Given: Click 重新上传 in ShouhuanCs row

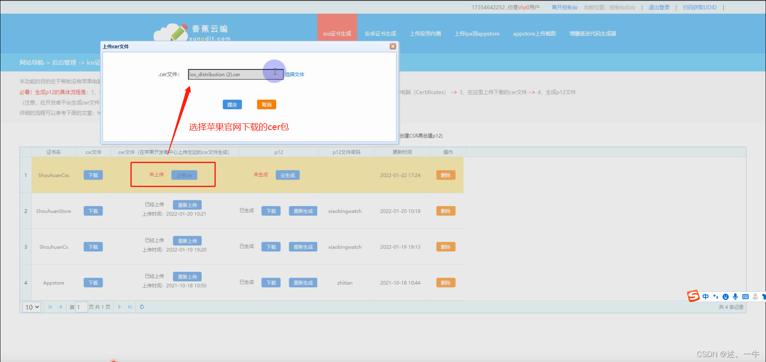Looking at the screenshot, I should click(187, 241).
